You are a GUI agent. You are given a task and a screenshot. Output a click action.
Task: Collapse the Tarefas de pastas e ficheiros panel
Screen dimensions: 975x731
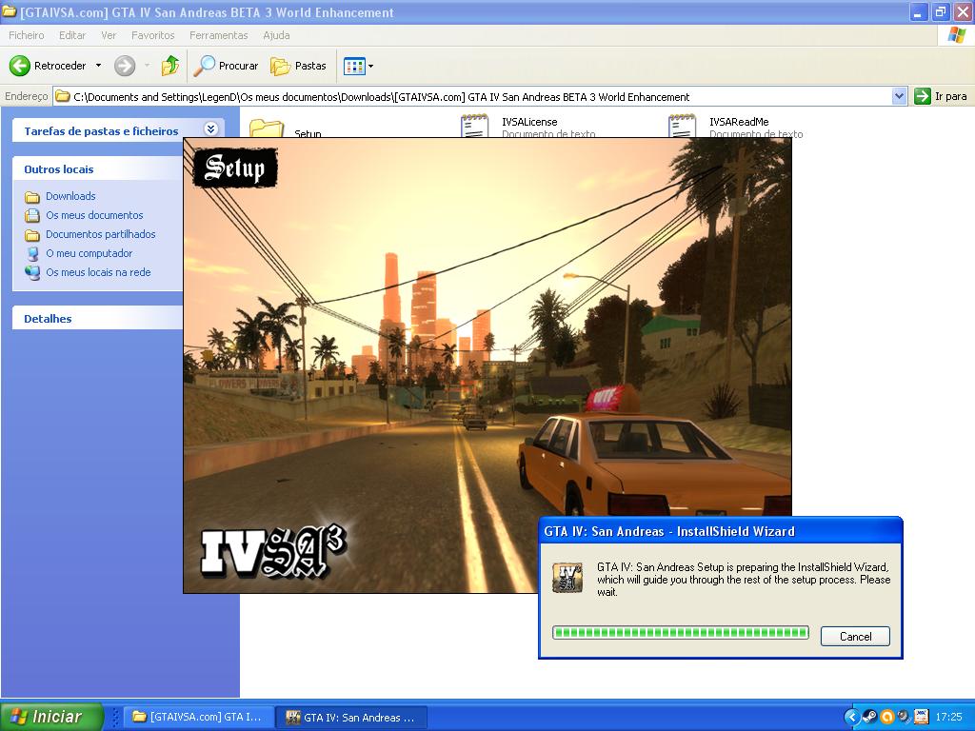click(x=210, y=130)
